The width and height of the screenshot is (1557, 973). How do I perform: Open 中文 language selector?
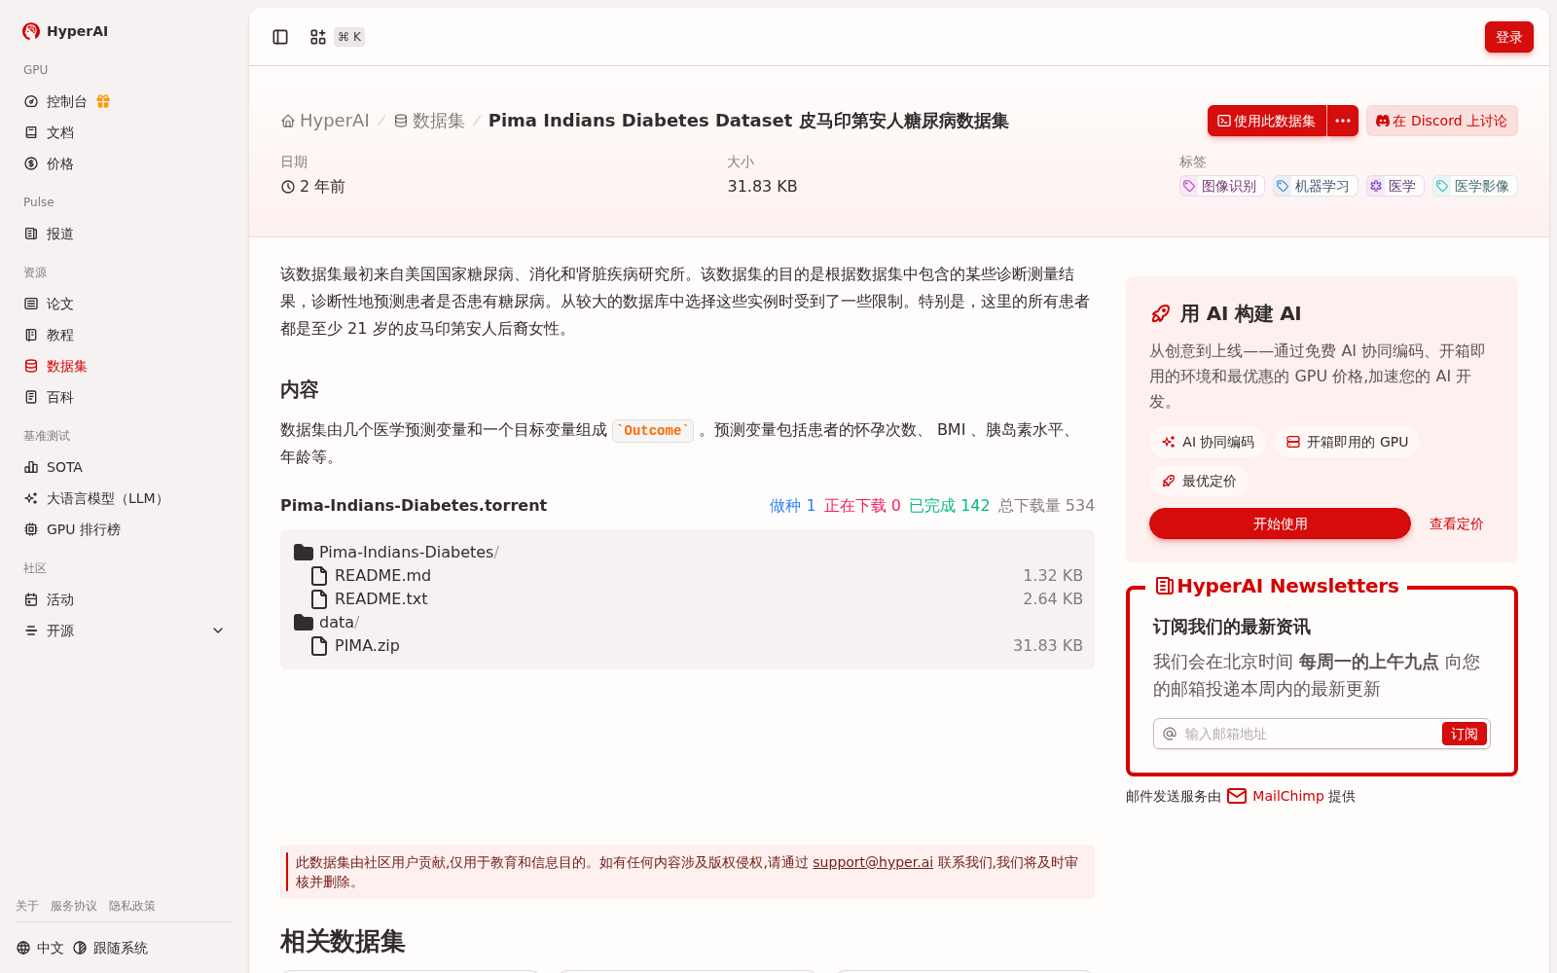click(40, 948)
